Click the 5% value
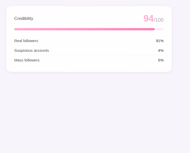Screen dimensions: 190x153 [x=161, y=60]
